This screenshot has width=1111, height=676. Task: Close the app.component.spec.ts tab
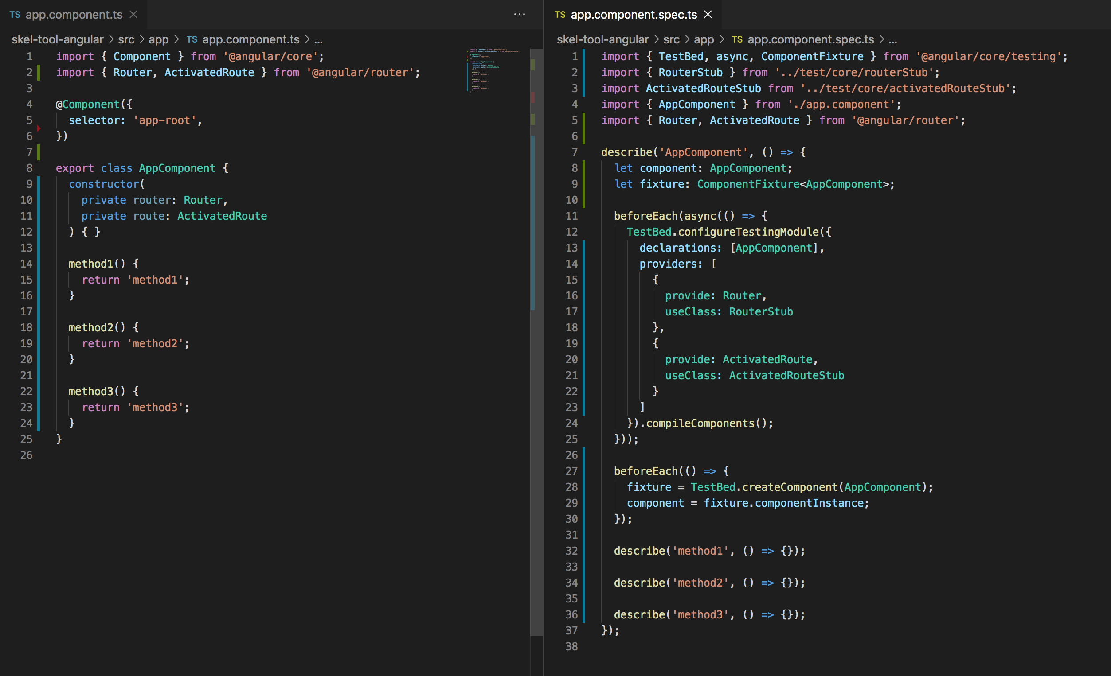point(708,15)
